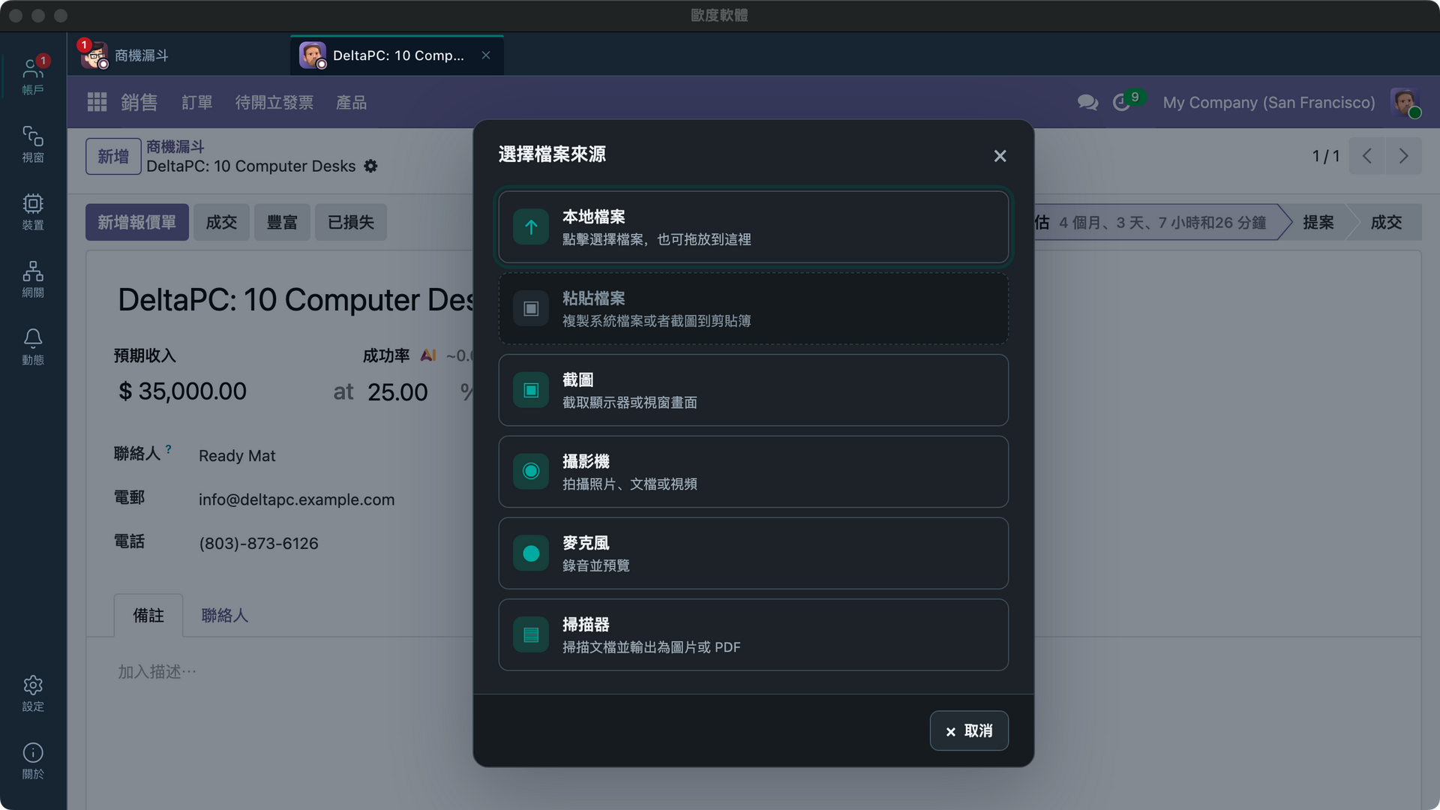Screen dimensions: 1440x810
Task: Click the 新增報價單 button
Action: [137, 222]
